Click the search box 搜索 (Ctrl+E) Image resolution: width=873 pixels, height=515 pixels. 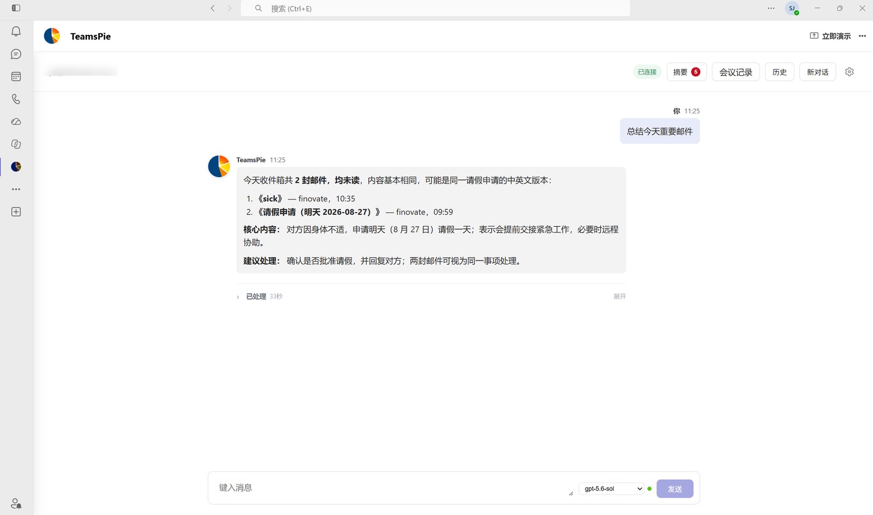pyautogui.click(x=435, y=8)
